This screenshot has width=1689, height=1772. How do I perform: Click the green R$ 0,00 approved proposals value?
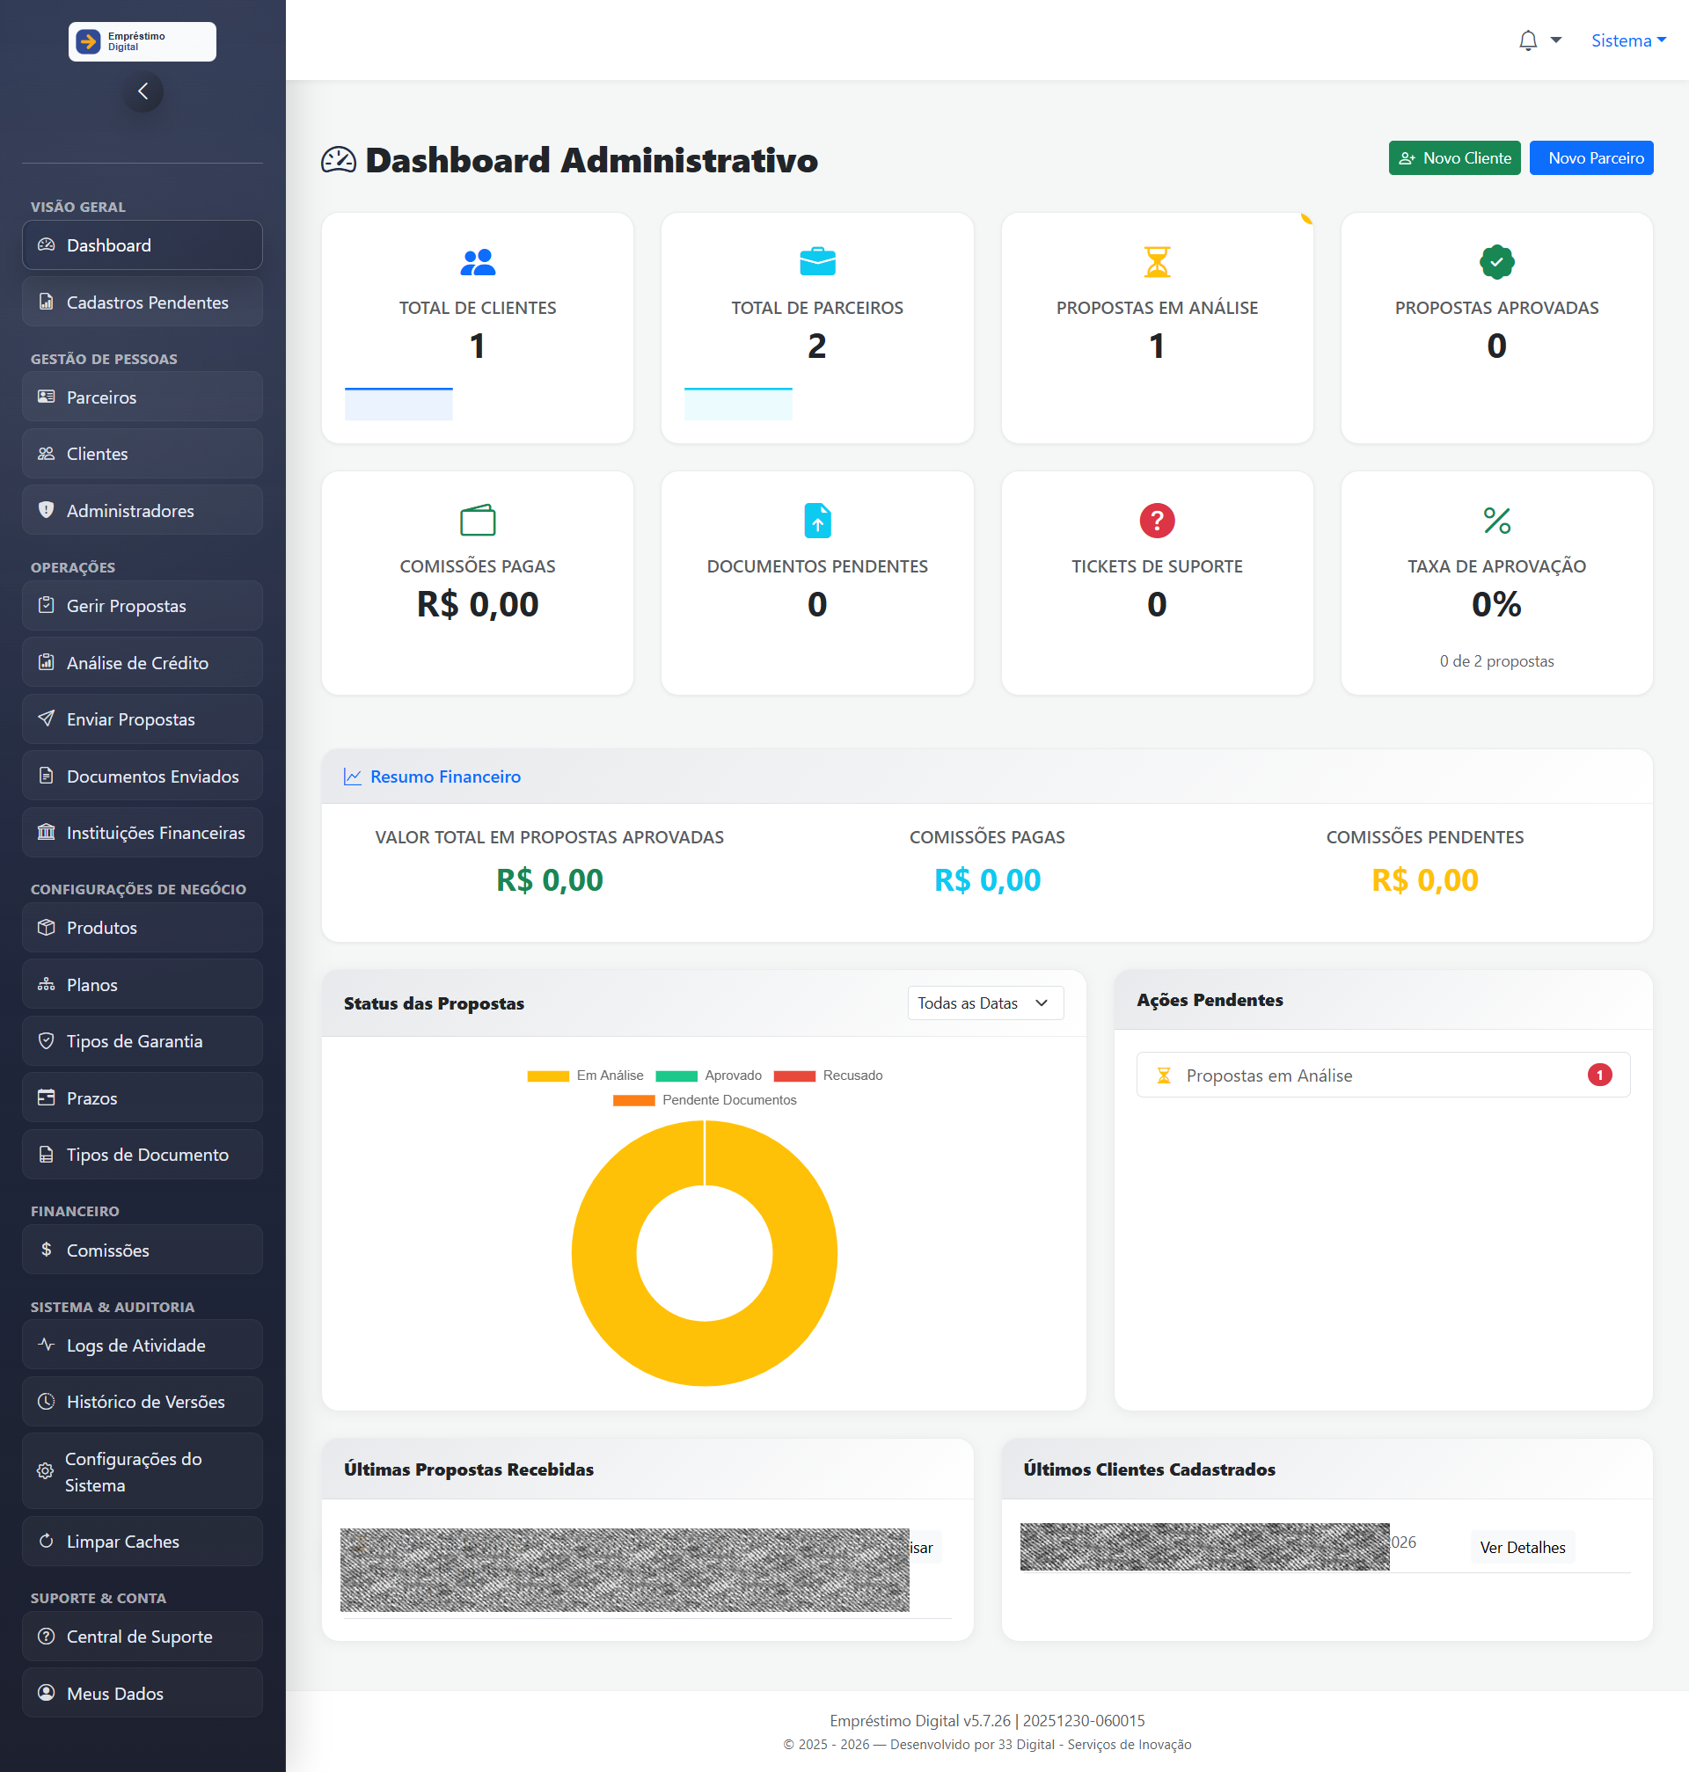tap(549, 879)
